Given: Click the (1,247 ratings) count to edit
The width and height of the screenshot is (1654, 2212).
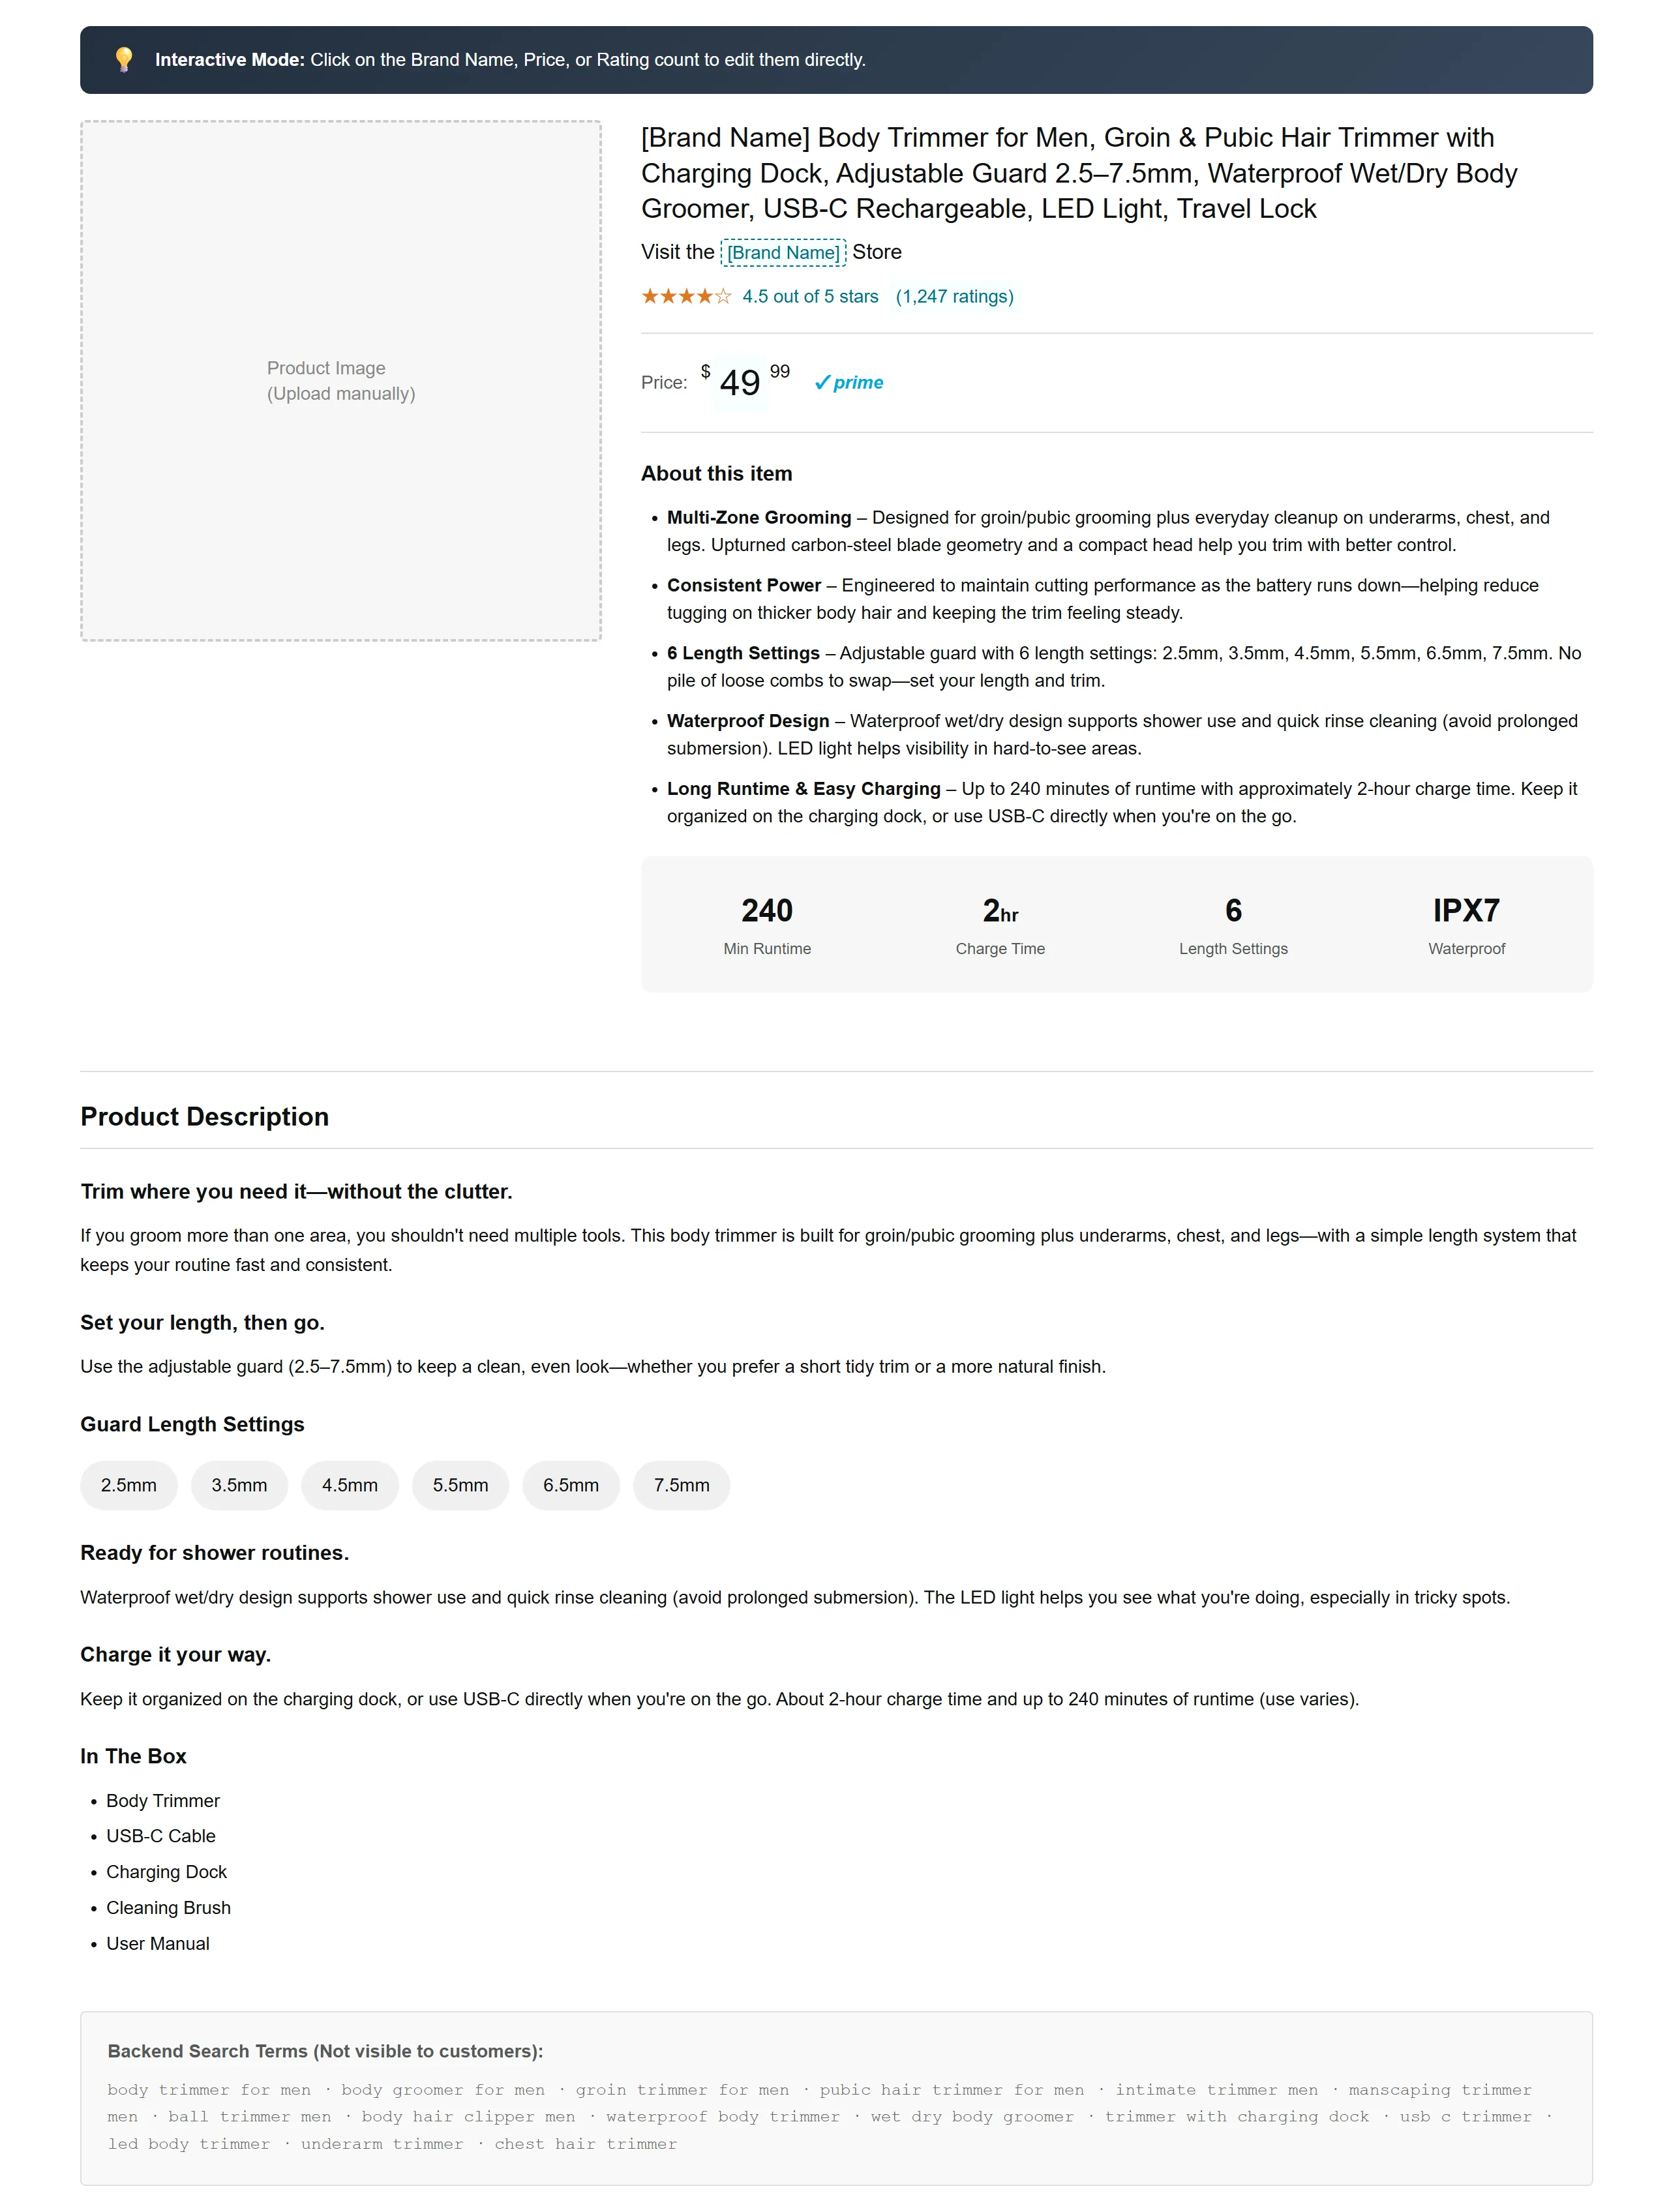Looking at the screenshot, I should click(x=954, y=296).
